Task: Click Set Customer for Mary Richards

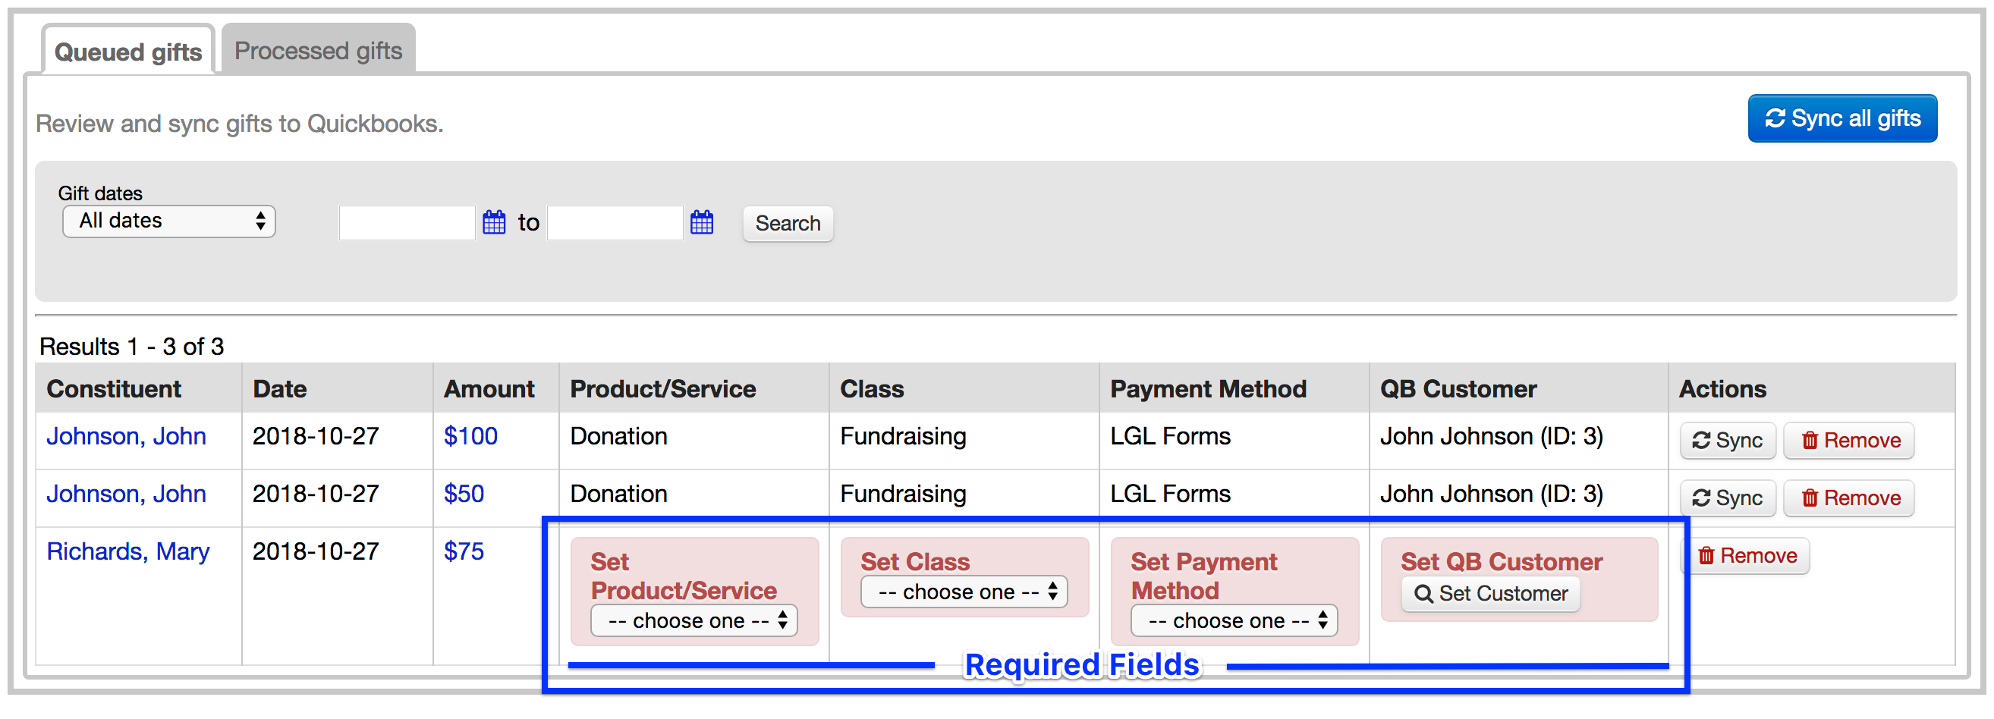Action: pyautogui.click(x=1489, y=595)
